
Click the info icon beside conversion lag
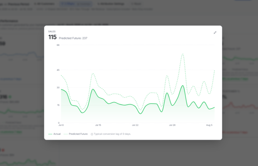tap(92, 134)
